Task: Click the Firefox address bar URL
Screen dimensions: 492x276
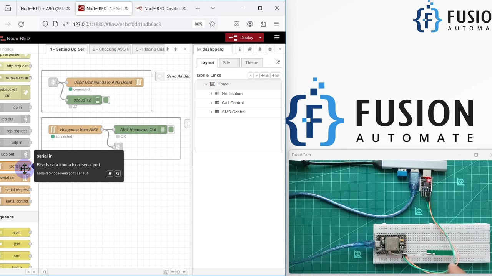Action: [117, 24]
